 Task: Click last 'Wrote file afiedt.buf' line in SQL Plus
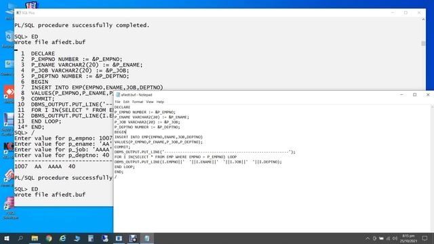click(50, 195)
